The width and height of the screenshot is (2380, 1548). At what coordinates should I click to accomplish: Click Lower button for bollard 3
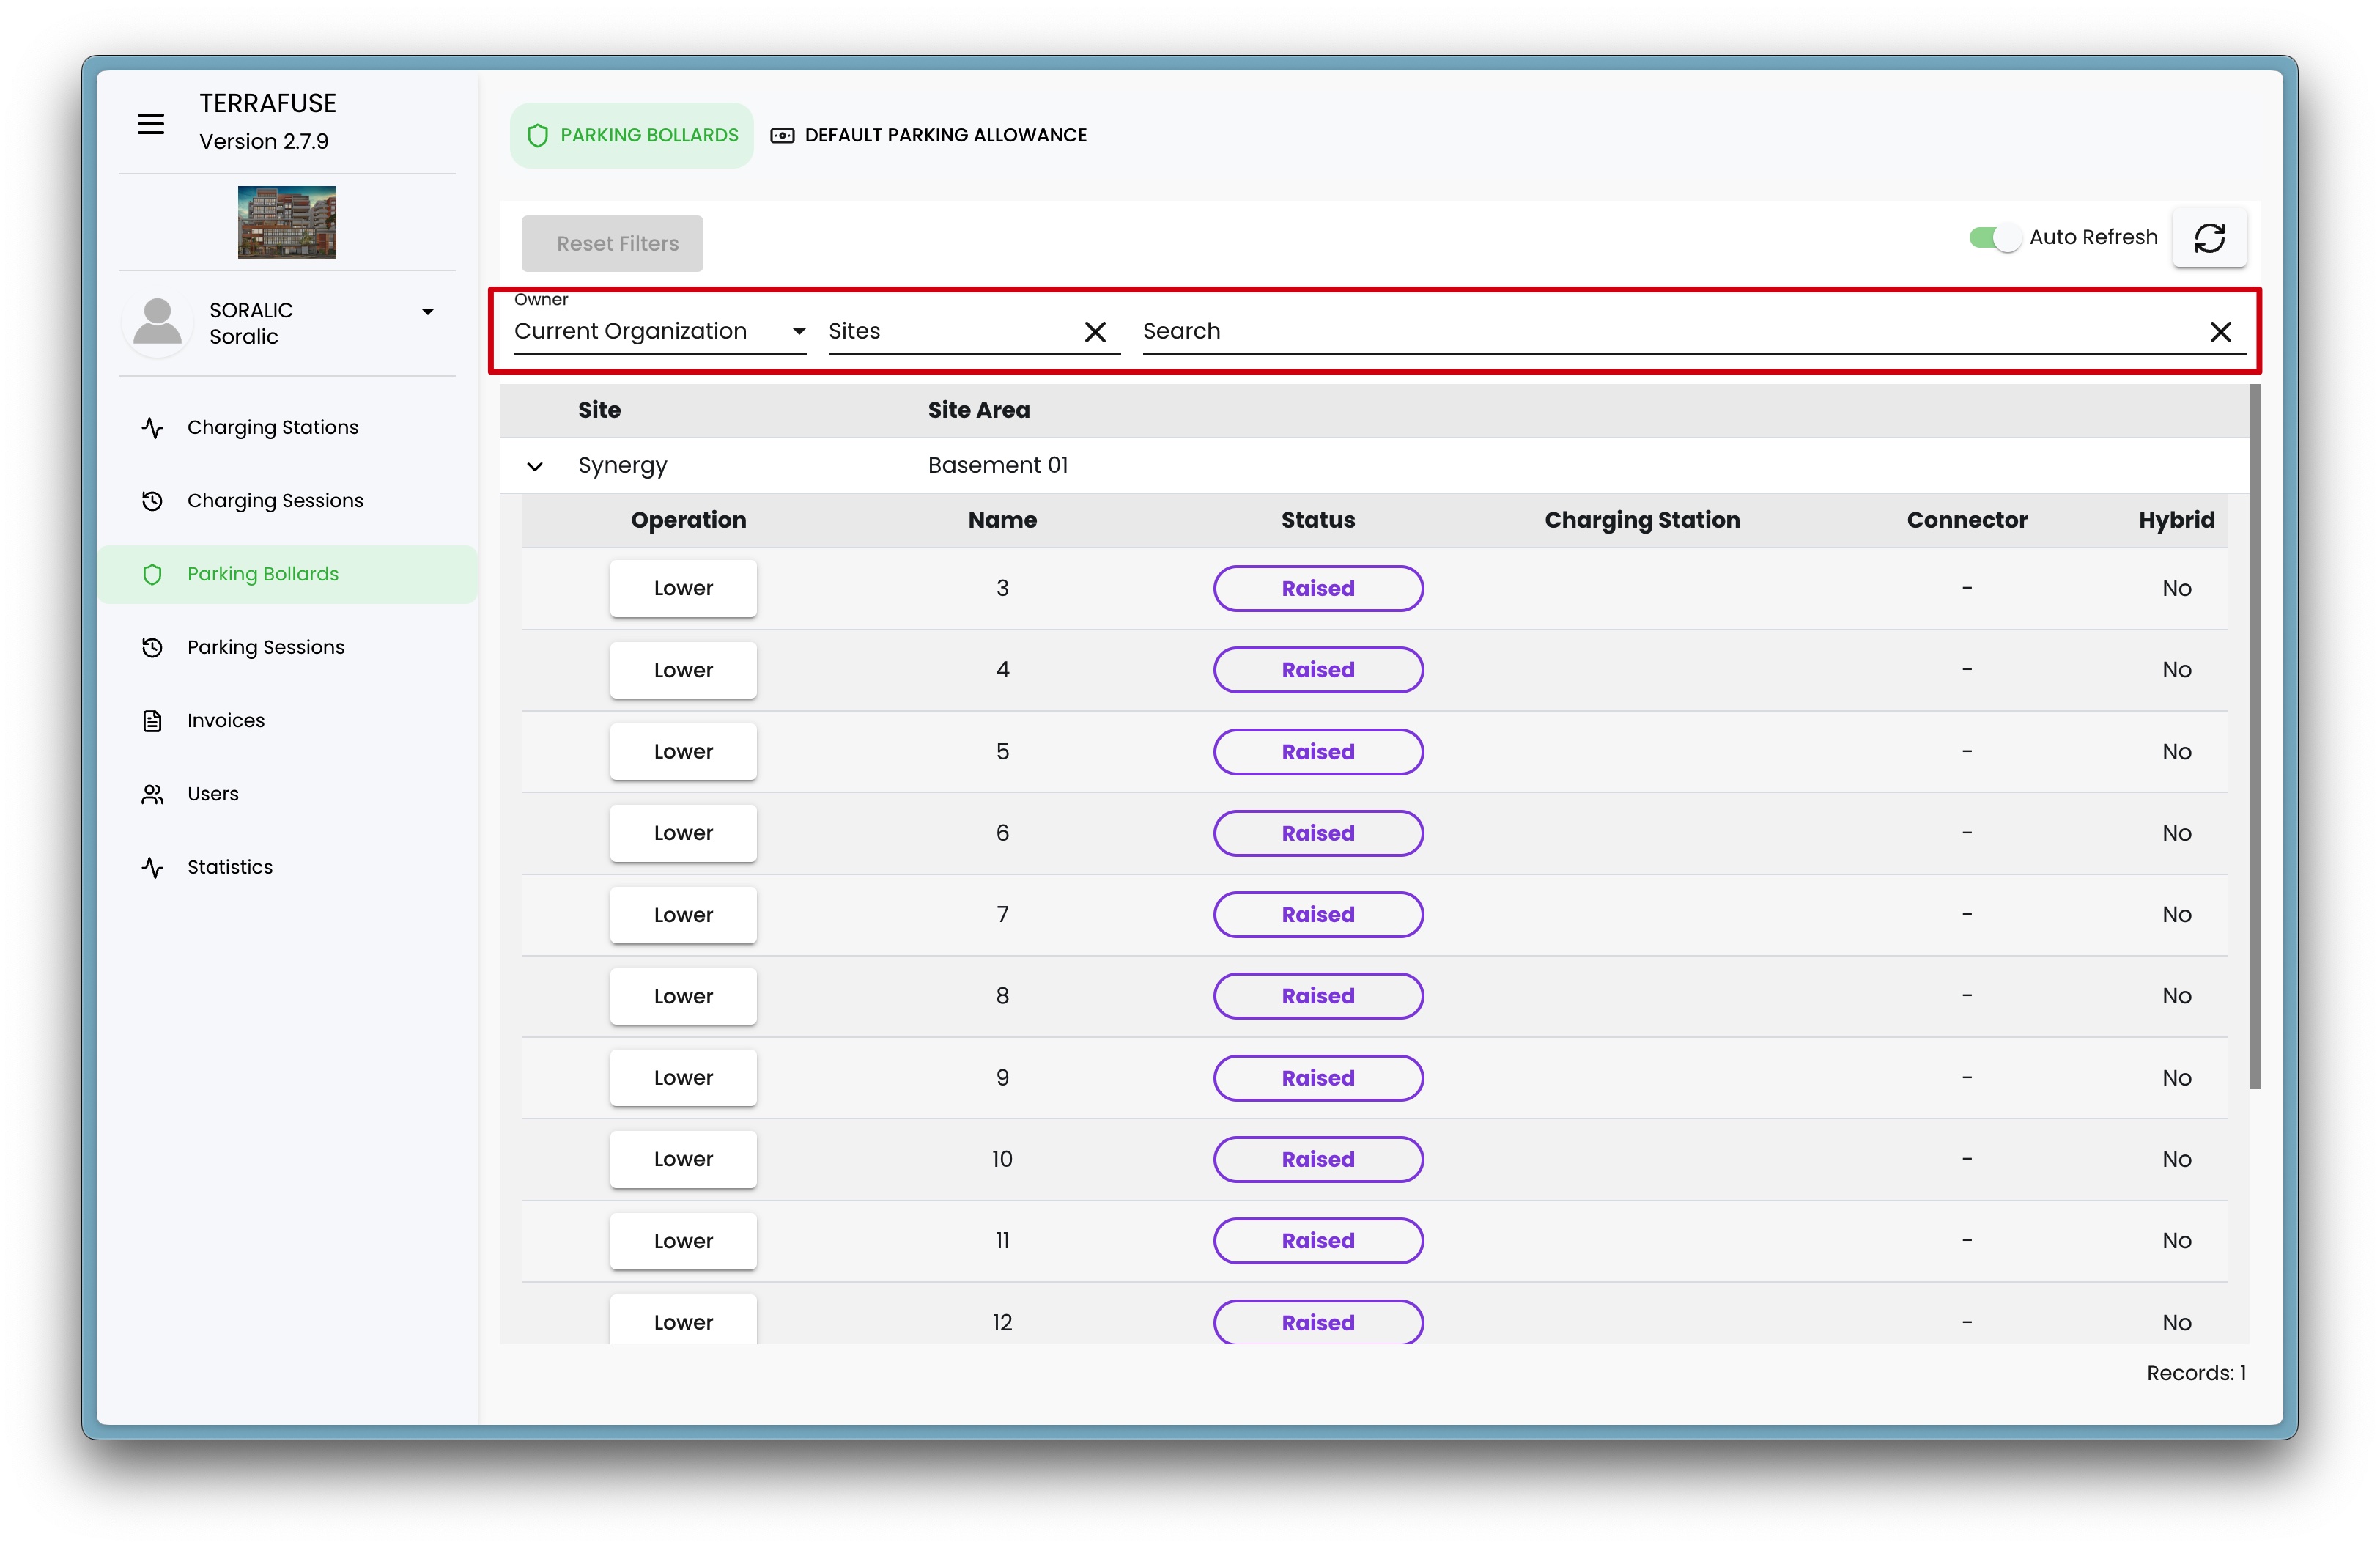click(x=683, y=588)
